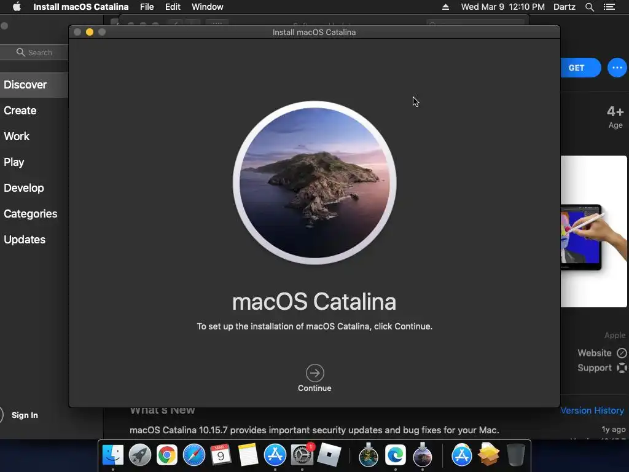This screenshot has width=629, height=472.
Task: Select Create in App Store sidebar
Action: tap(20, 111)
